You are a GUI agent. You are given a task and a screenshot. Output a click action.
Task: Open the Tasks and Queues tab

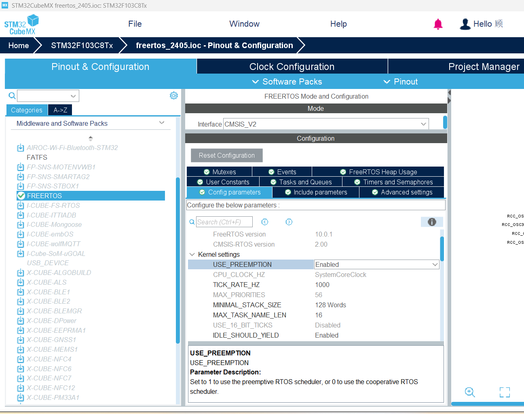click(x=301, y=182)
